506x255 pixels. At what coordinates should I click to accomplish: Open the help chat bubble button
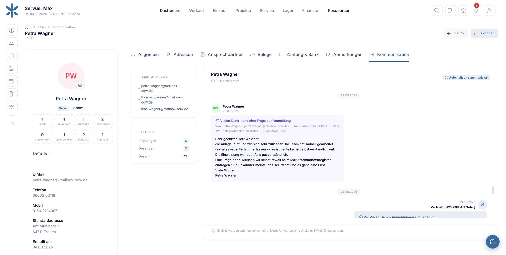tap(492, 242)
